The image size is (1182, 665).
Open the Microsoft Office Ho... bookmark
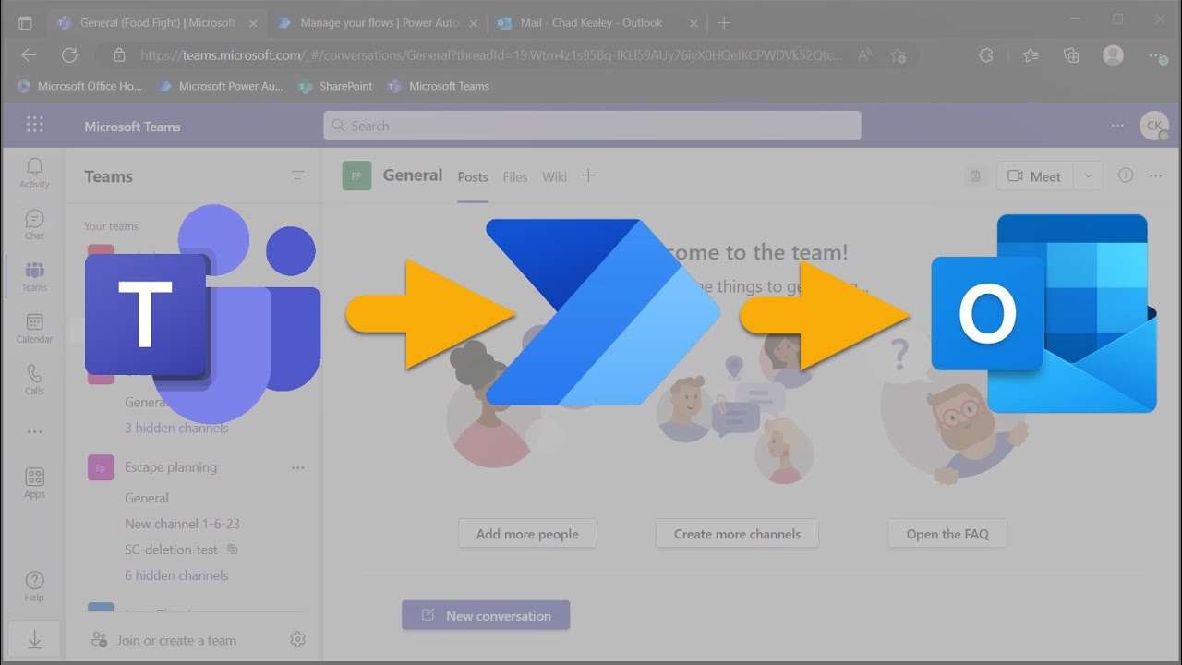click(79, 86)
